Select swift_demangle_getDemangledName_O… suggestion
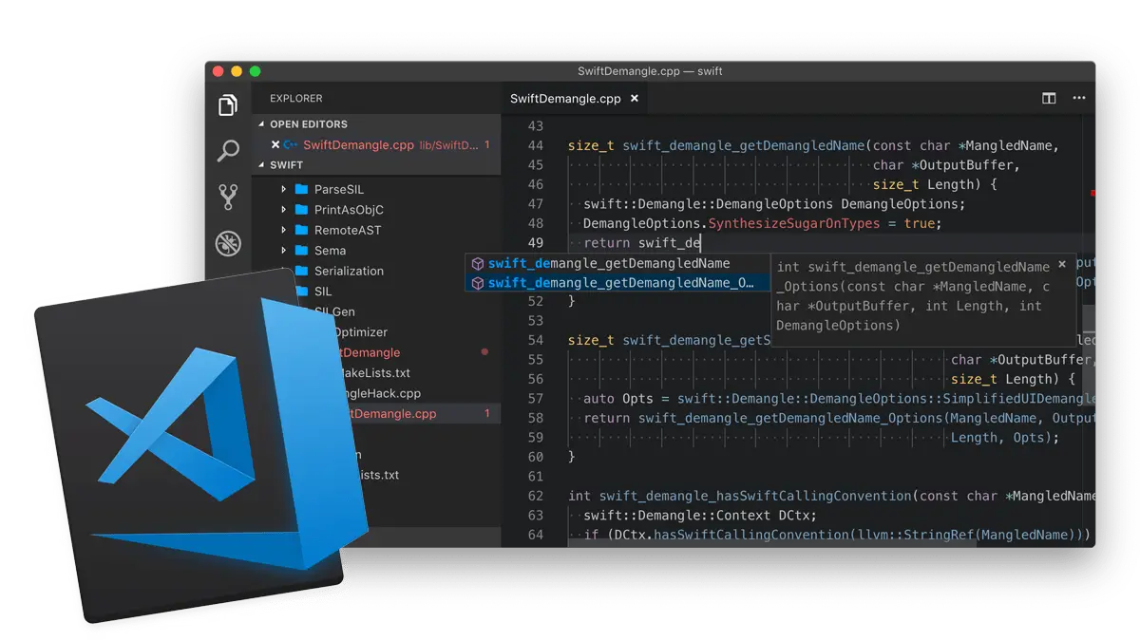The image size is (1140, 641). 617,283
